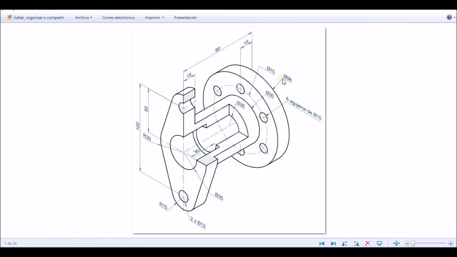Image resolution: width=457 pixels, height=257 pixels.
Task: Click the '2 x Ø12' dimension label
Action: tap(198, 222)
